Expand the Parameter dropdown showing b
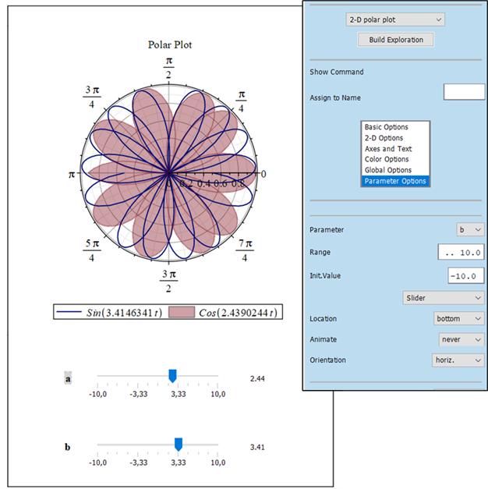The height and width of the screenshot is (489, 488). tap(470, 230)
